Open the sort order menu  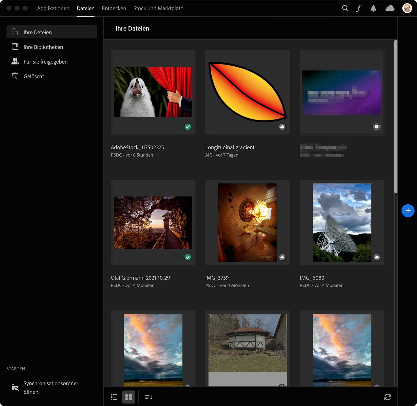(x=149, y=397)
